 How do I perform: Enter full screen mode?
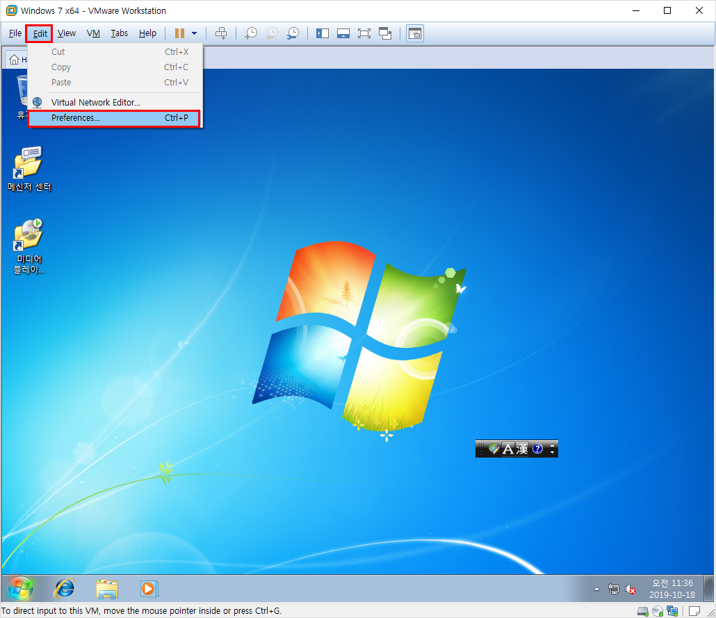(x=364, y=33)
